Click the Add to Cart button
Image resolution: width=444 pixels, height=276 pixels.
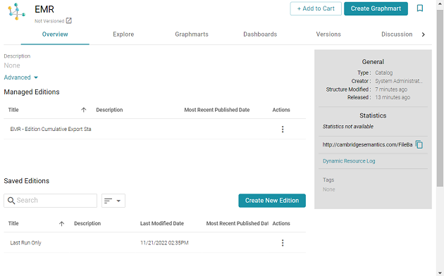pos(316,8)
